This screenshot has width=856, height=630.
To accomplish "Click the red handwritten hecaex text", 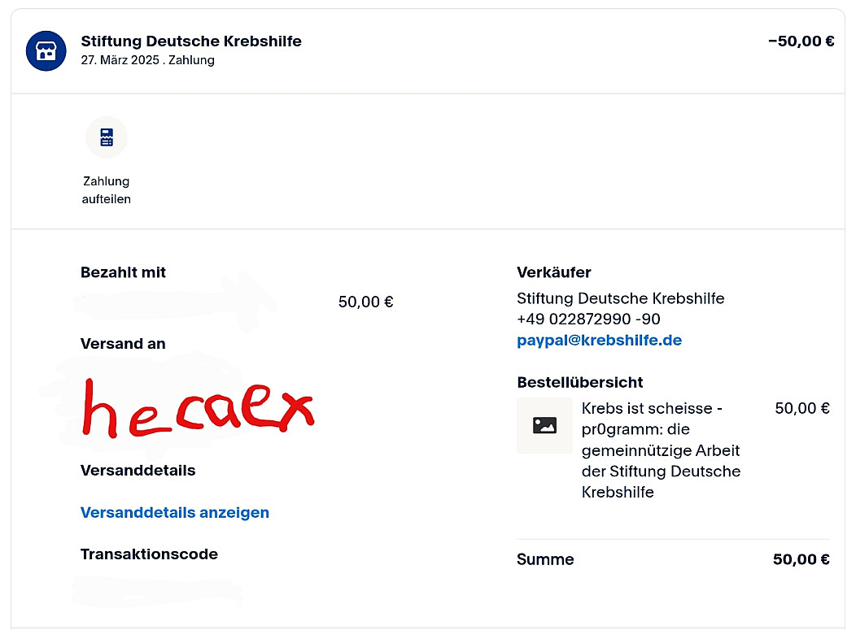I will point(198,406).
